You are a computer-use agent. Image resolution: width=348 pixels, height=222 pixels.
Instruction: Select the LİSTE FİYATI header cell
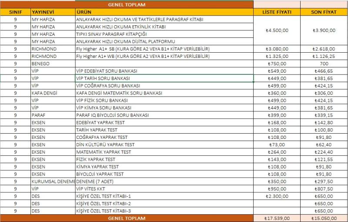coord(277,12)
